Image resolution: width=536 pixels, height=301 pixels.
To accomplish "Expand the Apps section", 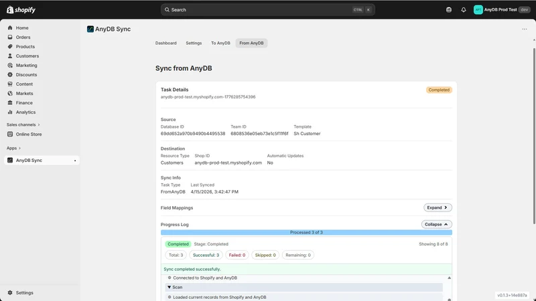I will pos(13,148).
